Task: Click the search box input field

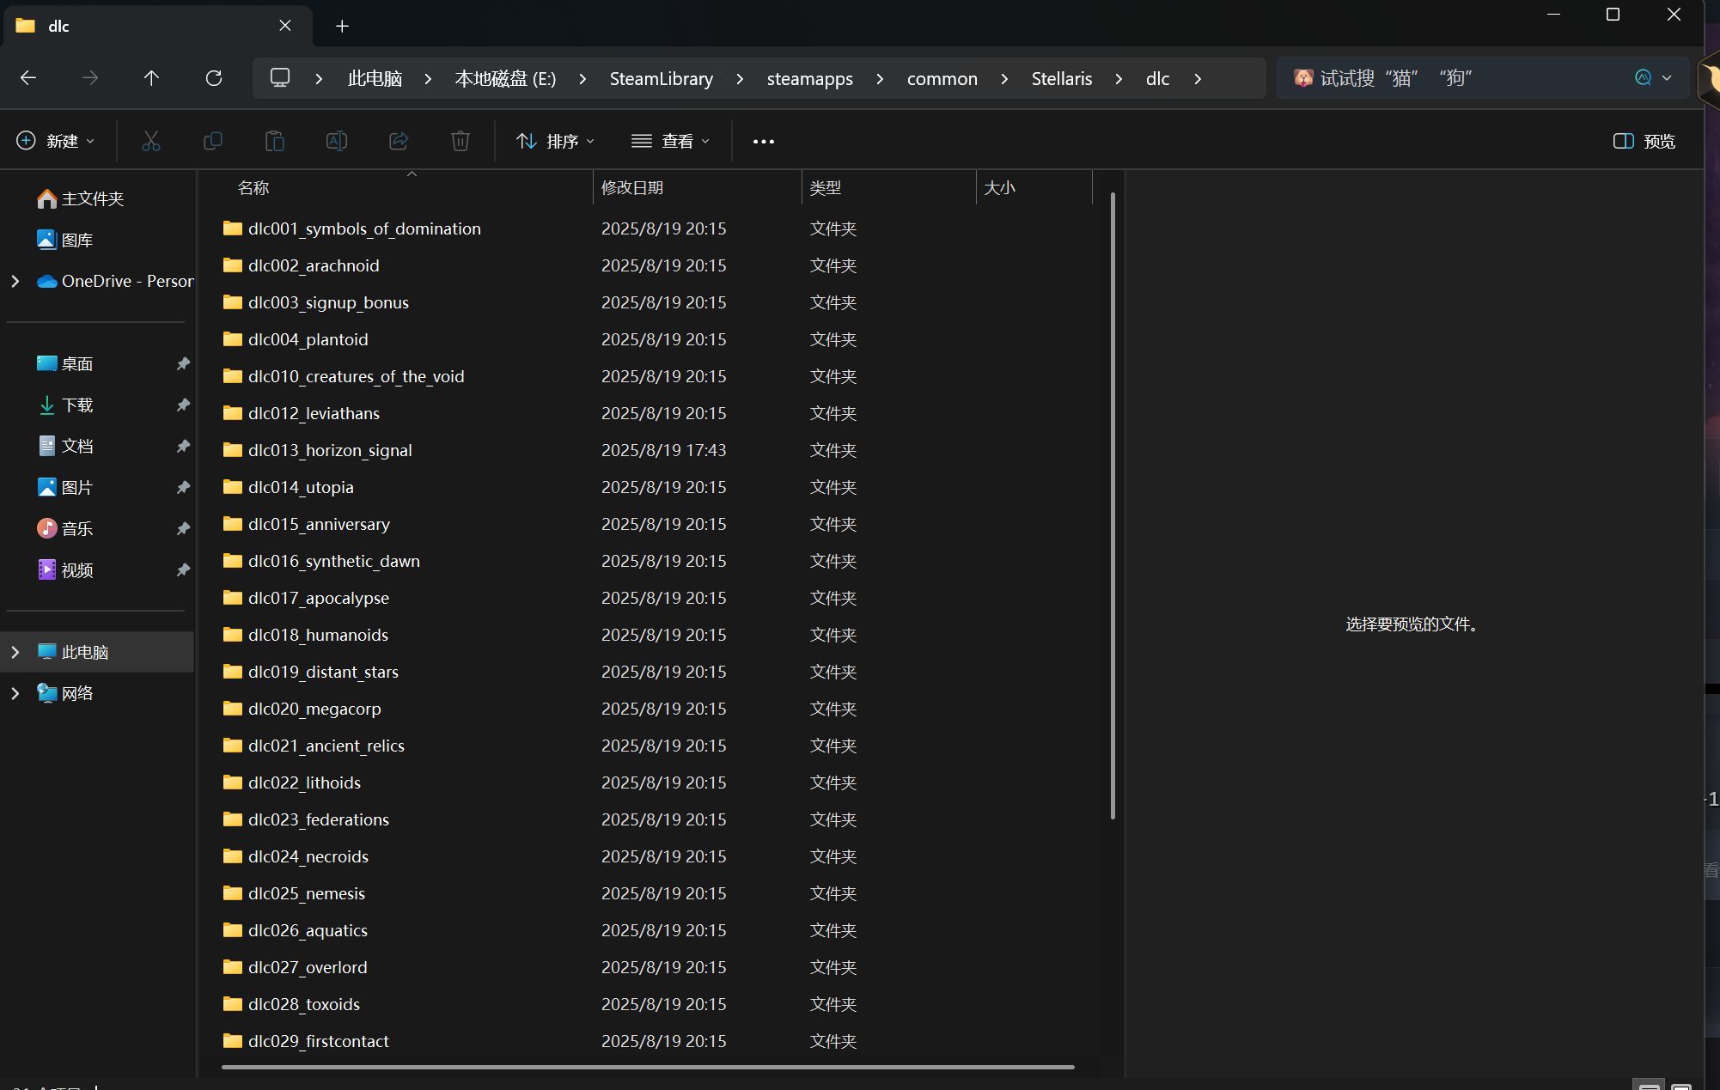Action: point(1461,78)
